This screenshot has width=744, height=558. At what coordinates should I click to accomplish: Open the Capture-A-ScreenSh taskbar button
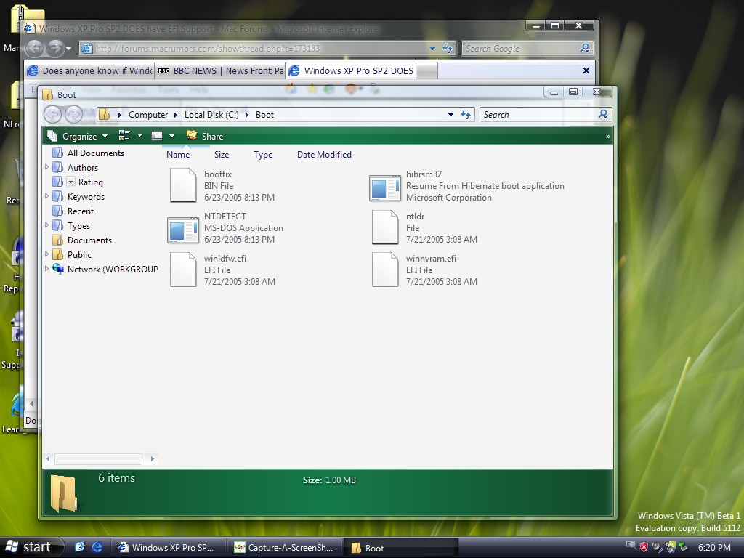(x=284, y=548)
